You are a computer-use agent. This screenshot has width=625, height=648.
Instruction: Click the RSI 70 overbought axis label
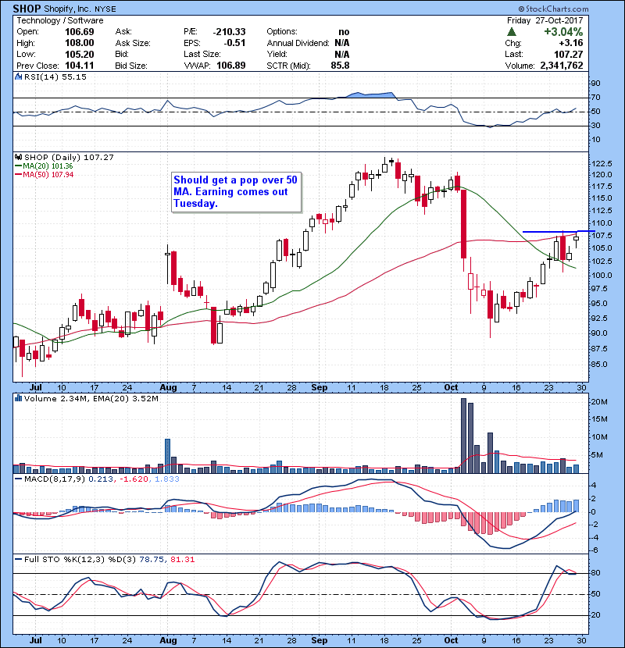coord(595,98)
